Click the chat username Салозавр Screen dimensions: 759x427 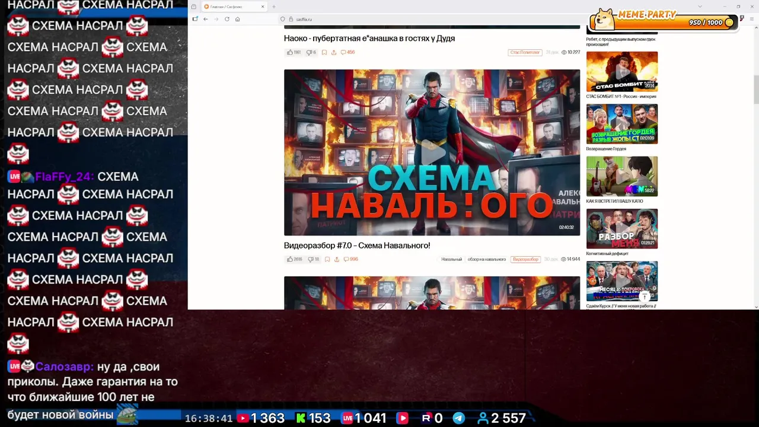coord(65,367)
